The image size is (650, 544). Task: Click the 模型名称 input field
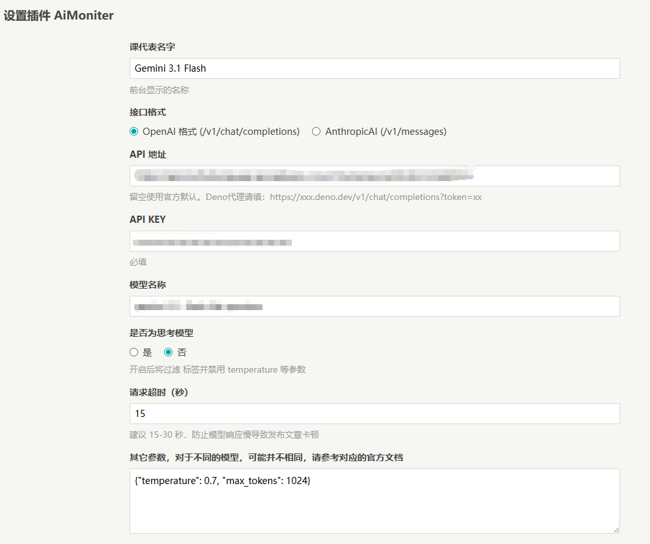pos(374,306)
